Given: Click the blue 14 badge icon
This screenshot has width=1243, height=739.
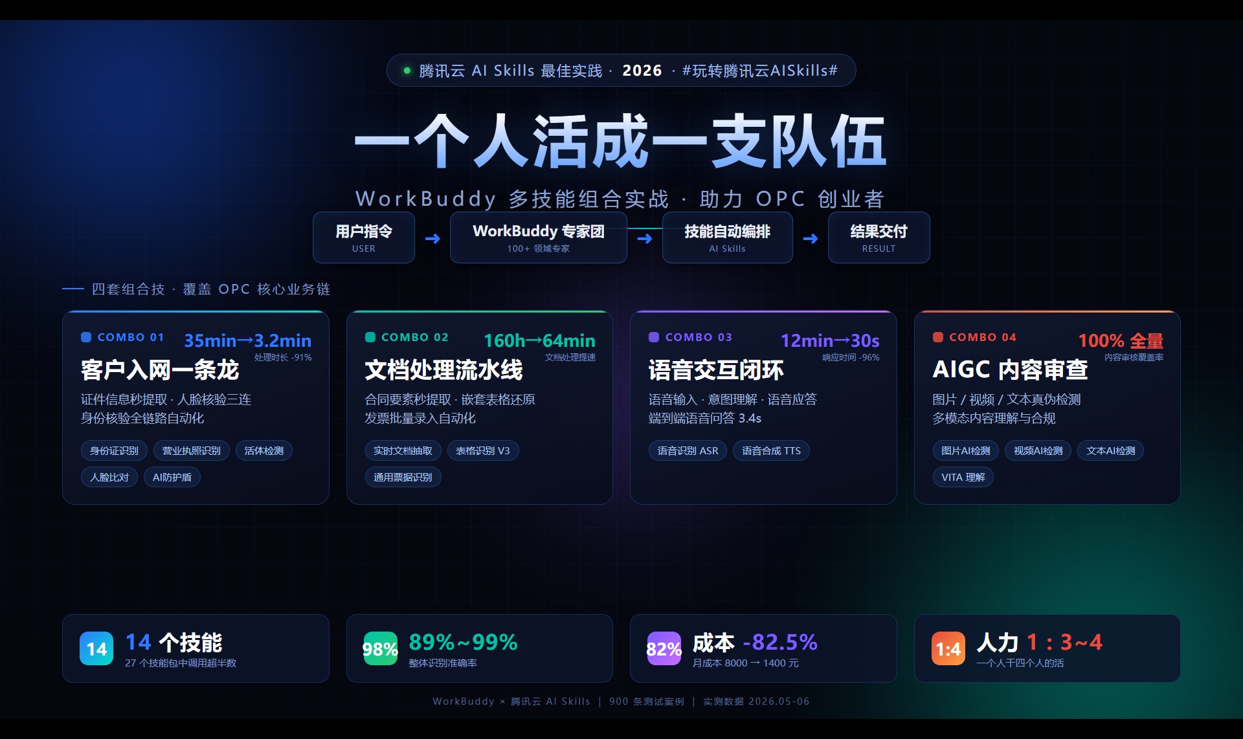Looking at the screenshot, I should tap(96, 648).
